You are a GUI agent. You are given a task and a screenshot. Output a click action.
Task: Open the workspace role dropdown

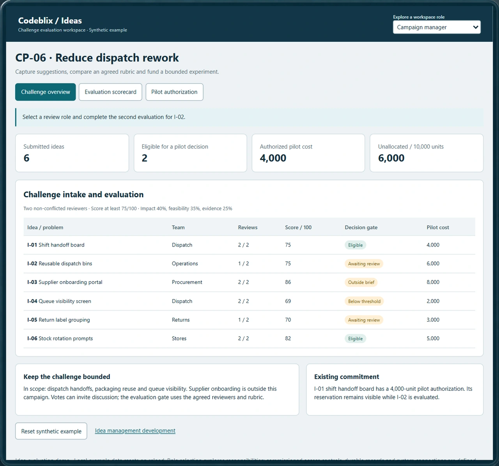pos(437,27)
